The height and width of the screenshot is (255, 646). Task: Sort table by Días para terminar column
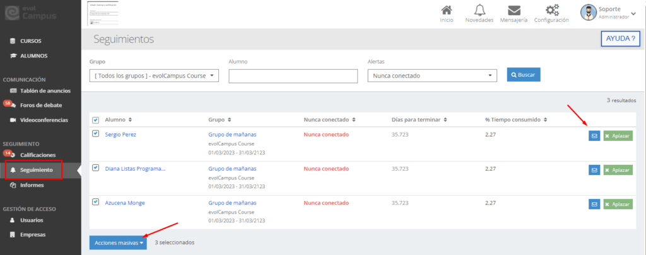(420, 120)
